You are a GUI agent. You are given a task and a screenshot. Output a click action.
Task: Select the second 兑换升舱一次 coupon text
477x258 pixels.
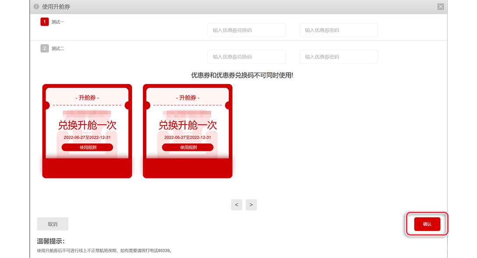188,125
